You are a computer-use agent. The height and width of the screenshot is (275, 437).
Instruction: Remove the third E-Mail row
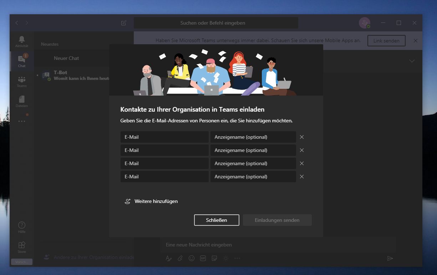[x=302, y=163]
